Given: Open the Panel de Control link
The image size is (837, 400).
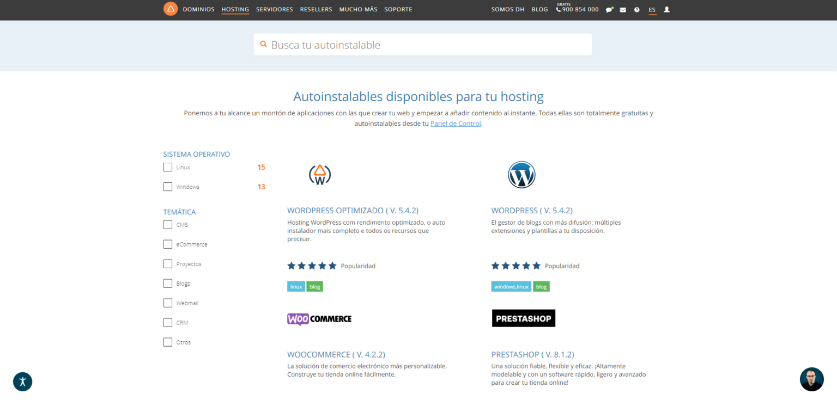Looking at the screenshot, I should (x=455, y=123).
